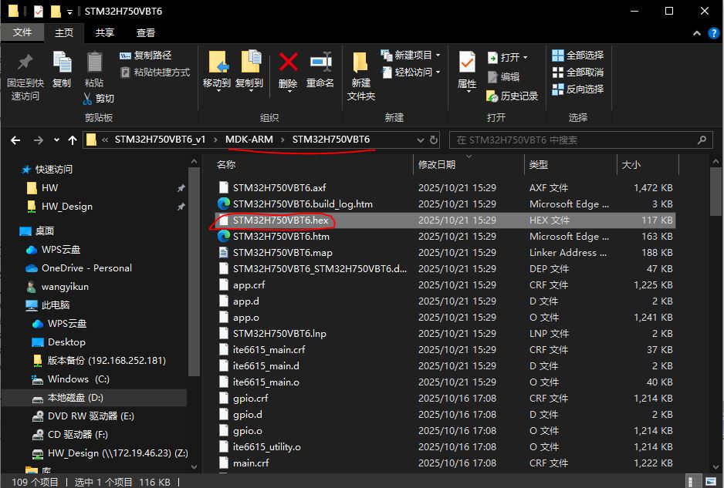Click the Properties checkmark icon
Screen dimensions: 724x488
(x=467, y=62)
